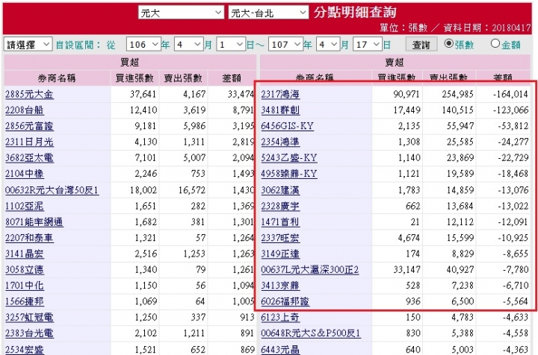
Task: Open the 3141晶宏 stock link
Action: pyautogui.click(x=25, y=254)
